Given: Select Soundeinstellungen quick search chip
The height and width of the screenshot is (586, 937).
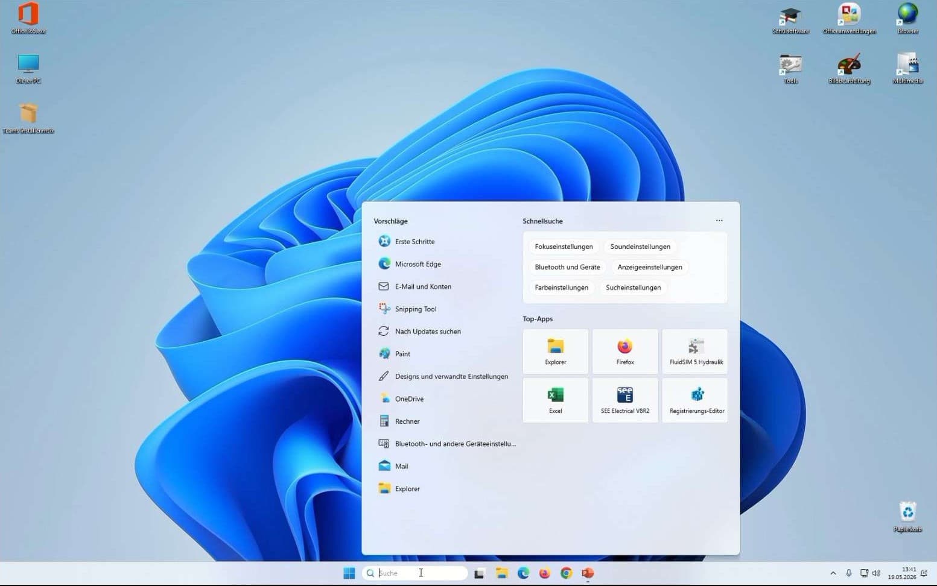Looking at the screenshot, I should pyautogui.click(x=640, y=247).
